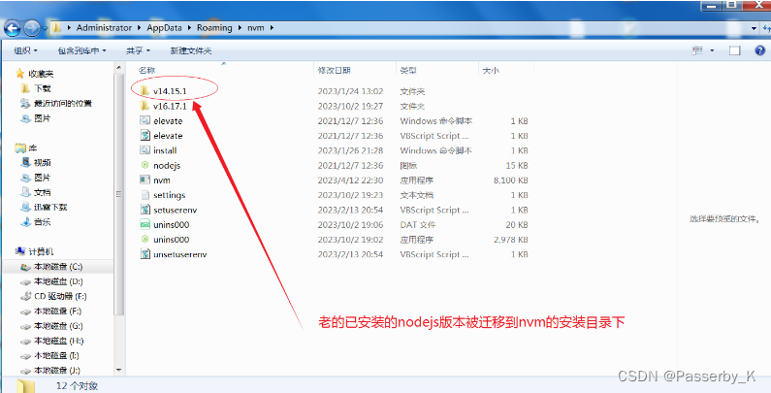
Task: Click AppData in the address path
Action: [164, 28]
